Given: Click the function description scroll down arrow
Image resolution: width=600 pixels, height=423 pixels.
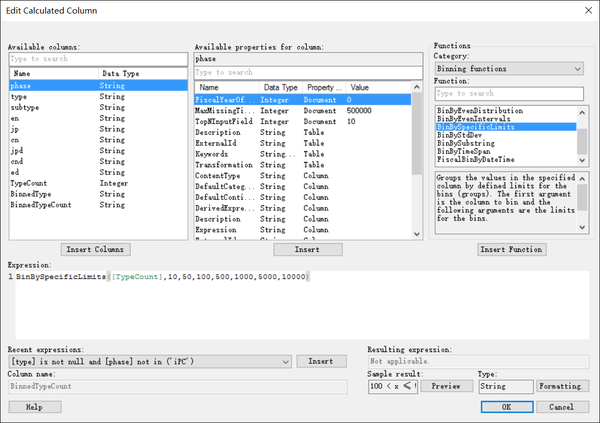Looking at the screenshot, I should click(582, 227).
